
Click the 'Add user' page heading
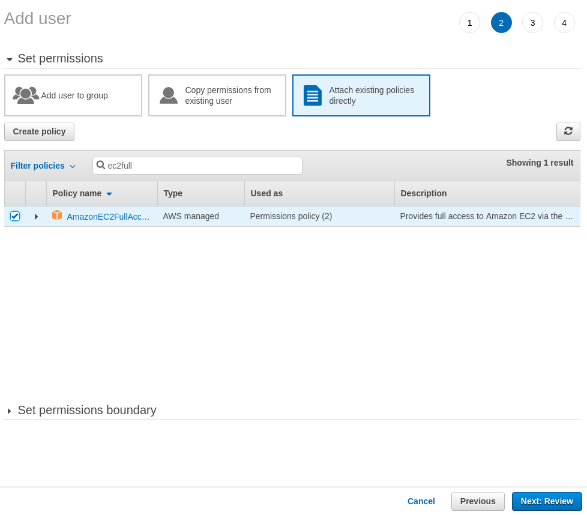37,19
